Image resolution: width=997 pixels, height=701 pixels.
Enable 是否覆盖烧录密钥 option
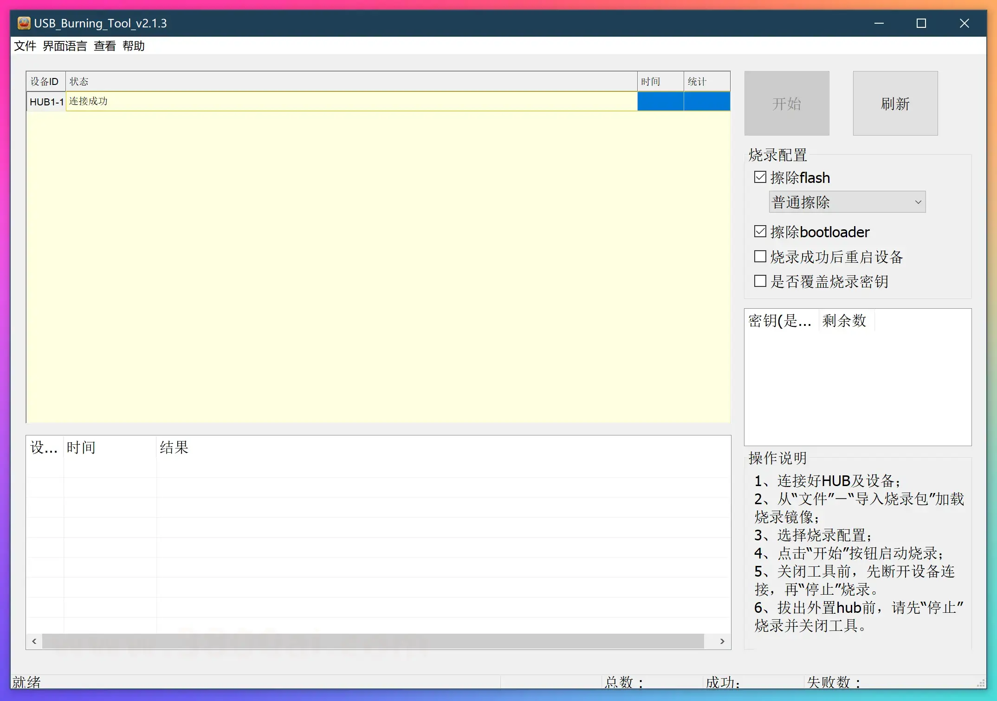(759, 281)
